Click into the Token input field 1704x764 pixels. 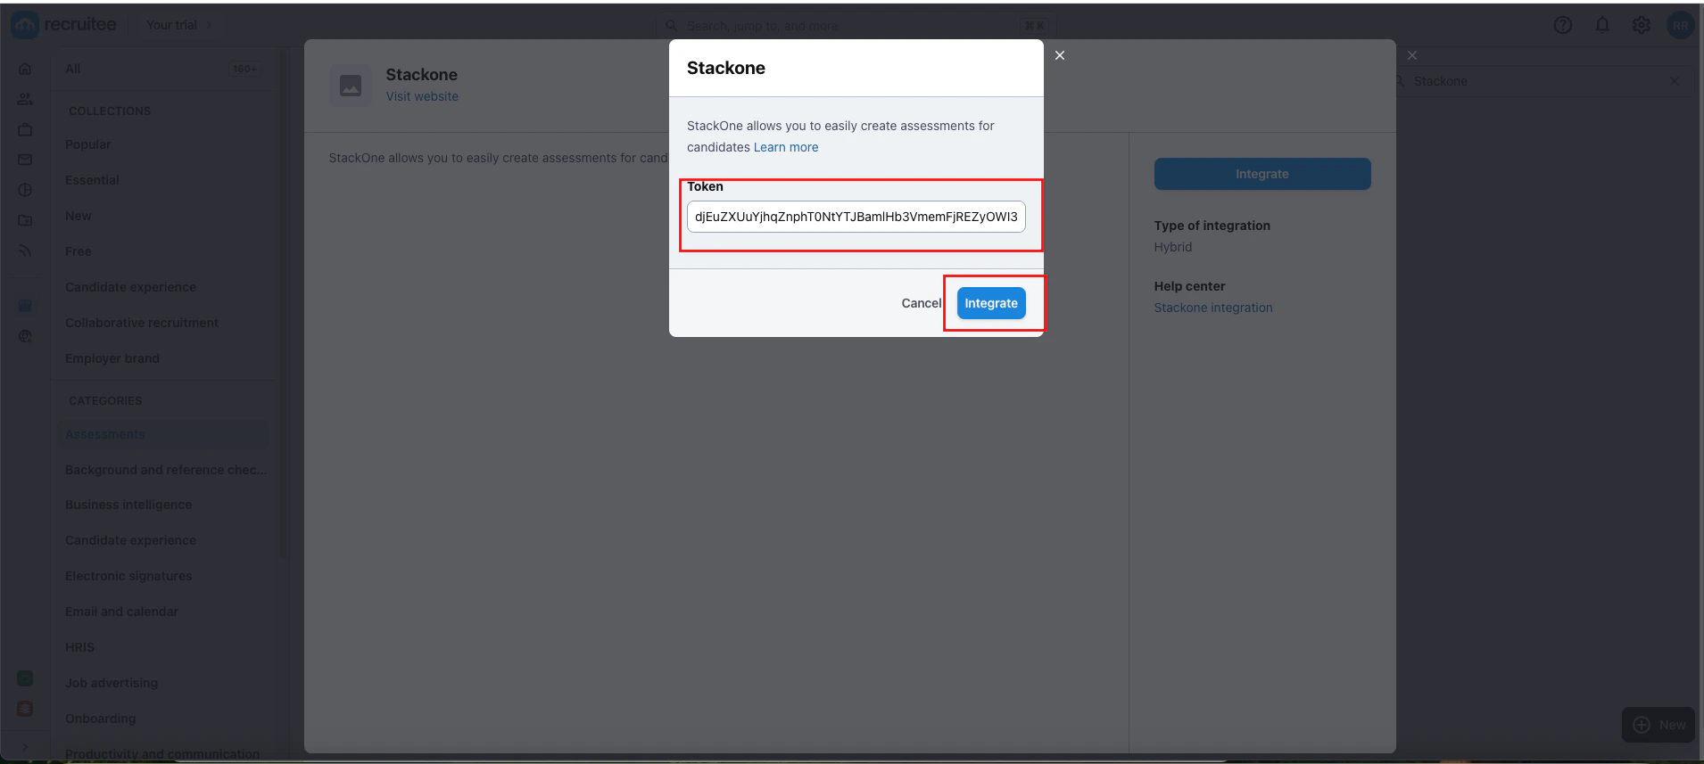856,217
